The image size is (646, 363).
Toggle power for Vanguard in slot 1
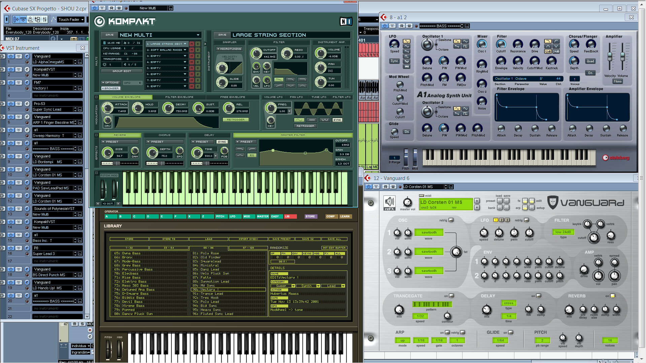pyautogui.click(x=11, y=56)
